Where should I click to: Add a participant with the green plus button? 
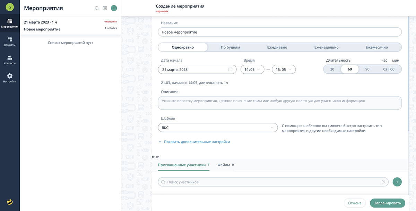tap(397, 182)
